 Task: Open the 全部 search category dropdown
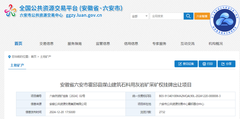[x=139, y=16]
